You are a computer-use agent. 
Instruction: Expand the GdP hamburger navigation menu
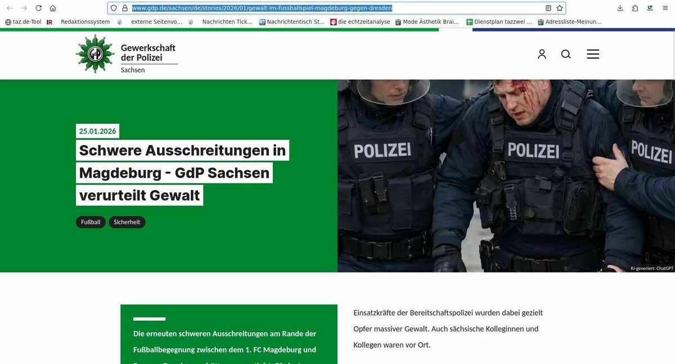(593, 54)
